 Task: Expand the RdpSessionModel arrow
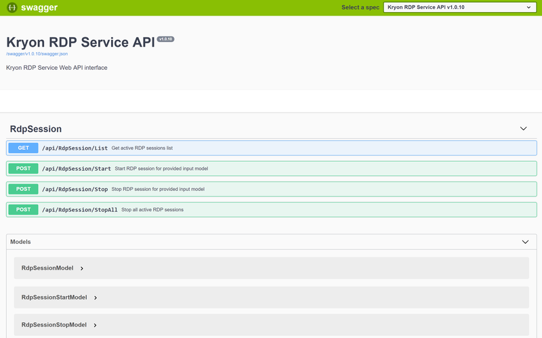pos(82,268)
